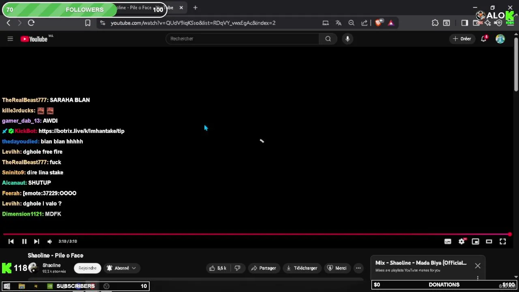Image resolution: width=519 pixels, height=292 pixels.
Task: Open the account avatar menu
Action: click(500, 39)
